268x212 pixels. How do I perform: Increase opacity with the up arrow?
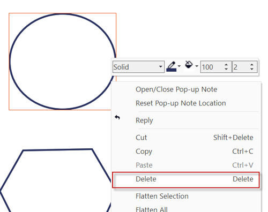[x=226, y=65]
